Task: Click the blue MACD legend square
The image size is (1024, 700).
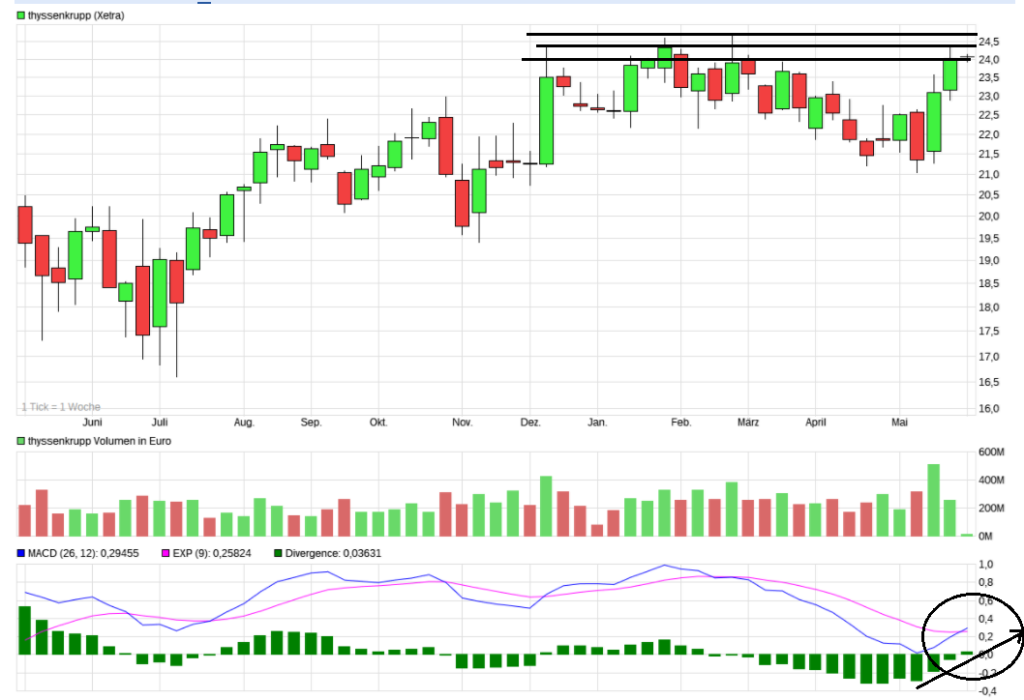Action: point(21,553)
